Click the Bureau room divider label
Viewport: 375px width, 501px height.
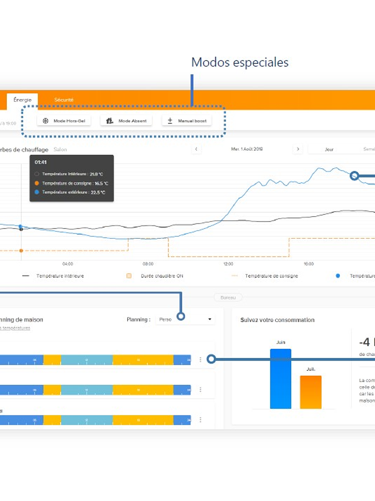pyautogui.click(x=227, y=298)
